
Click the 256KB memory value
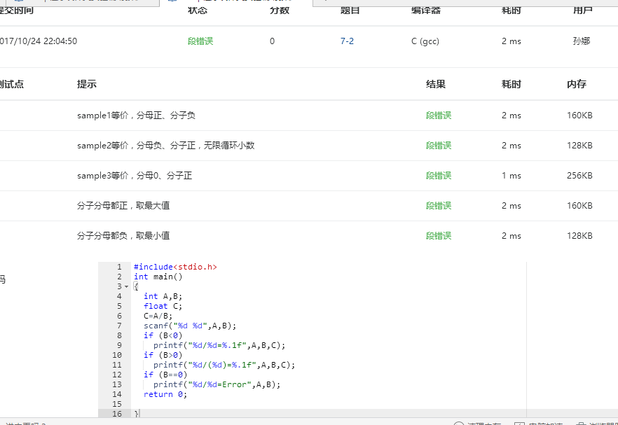pyautogui.click(x=579, y=176)
